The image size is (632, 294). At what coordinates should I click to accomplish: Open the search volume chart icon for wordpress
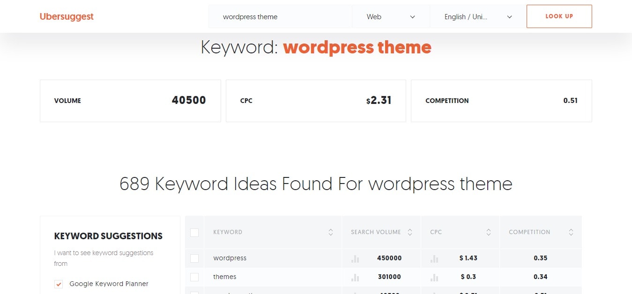355,258
